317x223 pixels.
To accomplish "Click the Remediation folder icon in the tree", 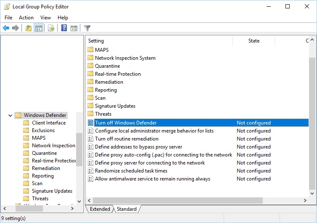I will 26,168.
